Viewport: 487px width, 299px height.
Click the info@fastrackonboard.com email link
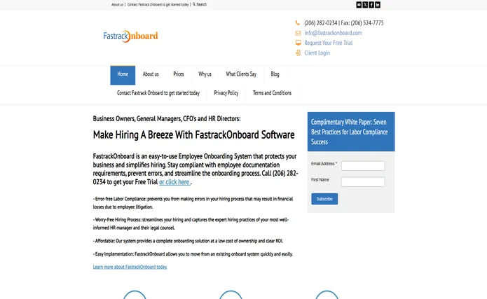tap(333, 33)
